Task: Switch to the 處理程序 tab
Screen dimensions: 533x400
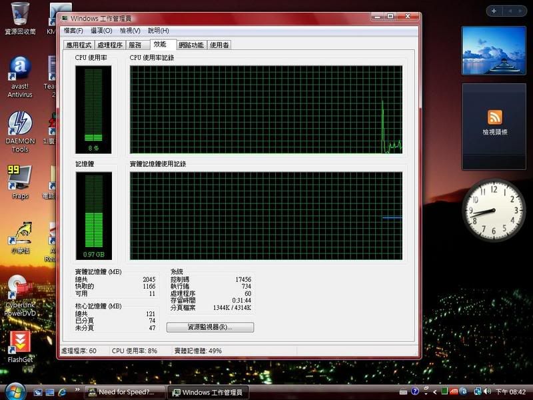Action: coord(110,45)
